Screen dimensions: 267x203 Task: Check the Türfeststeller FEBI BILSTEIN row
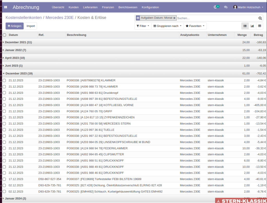[4, 179]
